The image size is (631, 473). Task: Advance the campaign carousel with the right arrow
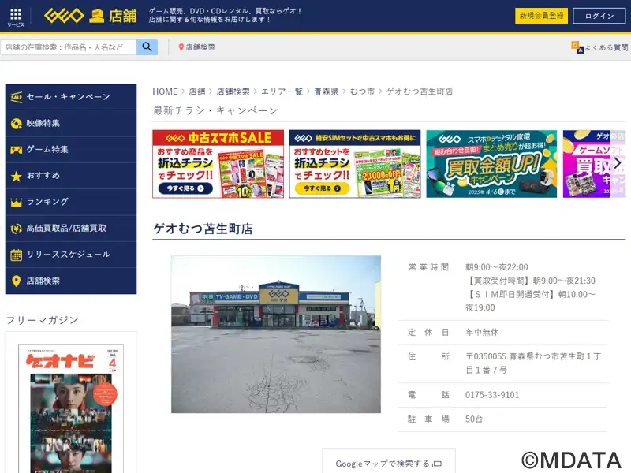point(618,163)
